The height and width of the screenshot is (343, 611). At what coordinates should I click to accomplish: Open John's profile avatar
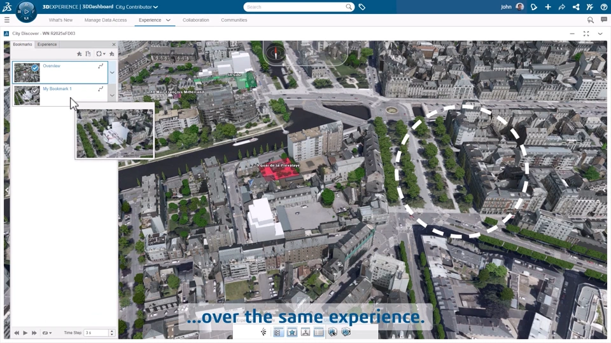519,6
